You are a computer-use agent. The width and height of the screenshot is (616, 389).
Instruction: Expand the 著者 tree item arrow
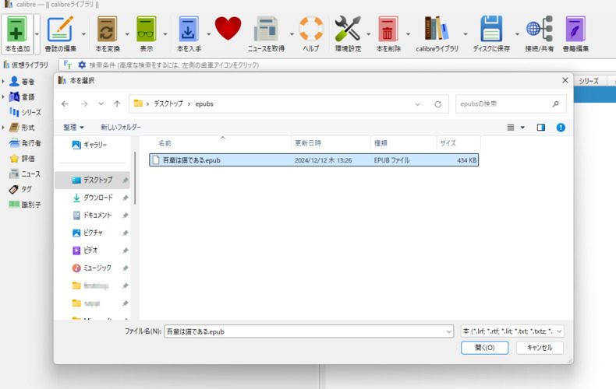point(3,82)
